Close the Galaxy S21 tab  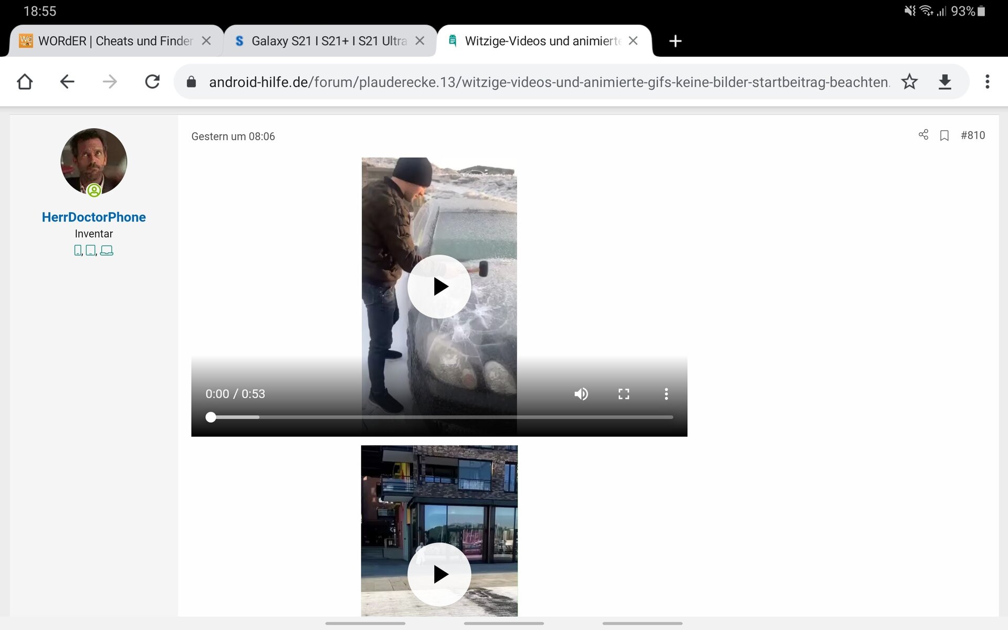(420, 41)
